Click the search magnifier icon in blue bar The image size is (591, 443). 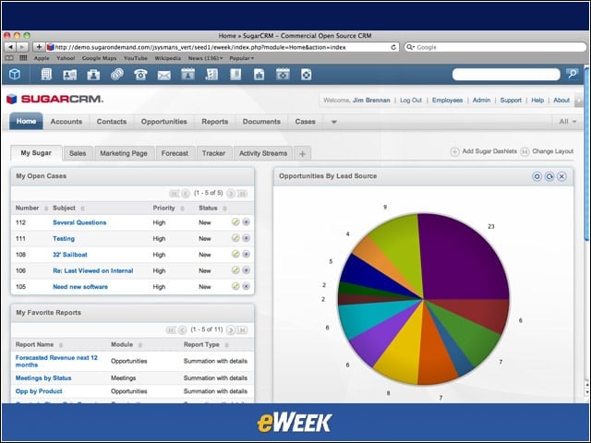coord(573,74)
